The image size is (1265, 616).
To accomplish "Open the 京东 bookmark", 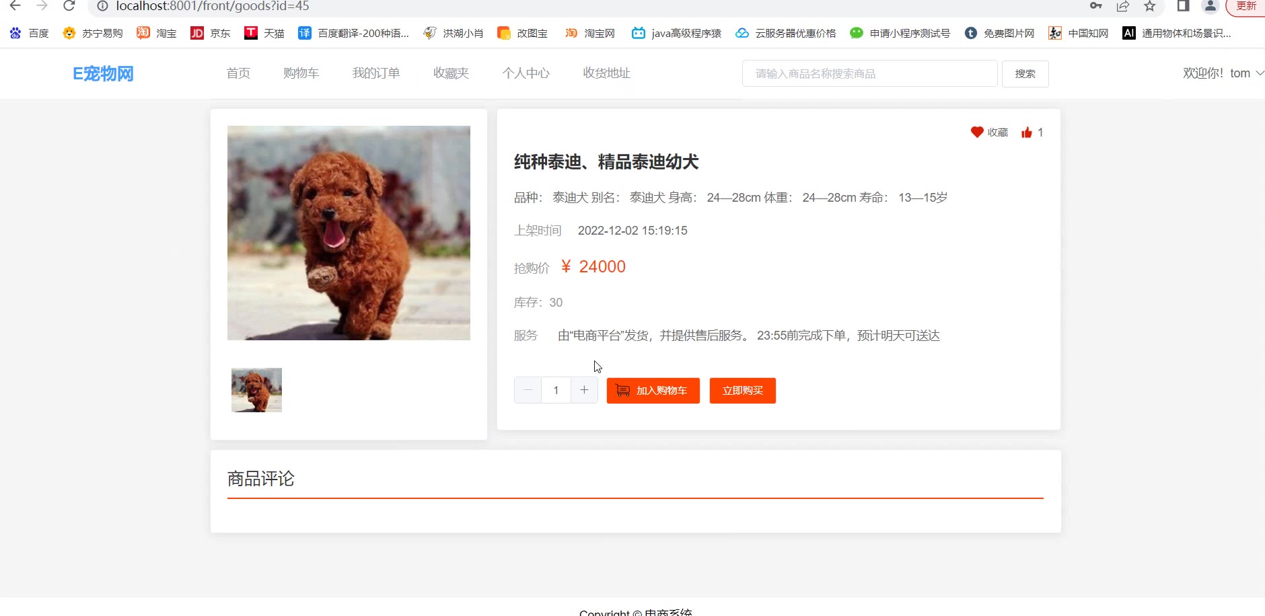I will [210, 33].
